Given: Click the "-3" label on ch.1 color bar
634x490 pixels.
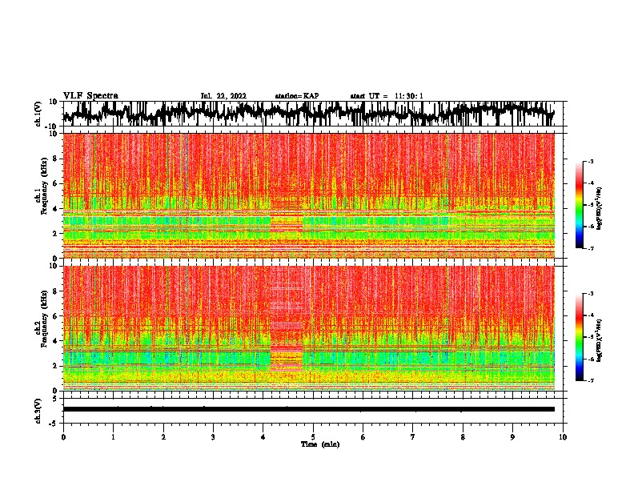Looking at the screenshot, I should (591, 161).
